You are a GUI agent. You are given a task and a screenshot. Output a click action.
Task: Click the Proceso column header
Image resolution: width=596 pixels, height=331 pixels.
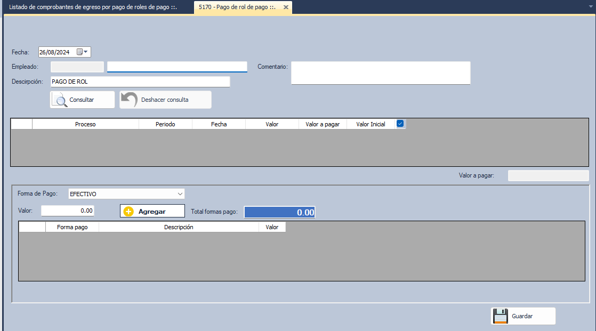(x=85, y=124)
